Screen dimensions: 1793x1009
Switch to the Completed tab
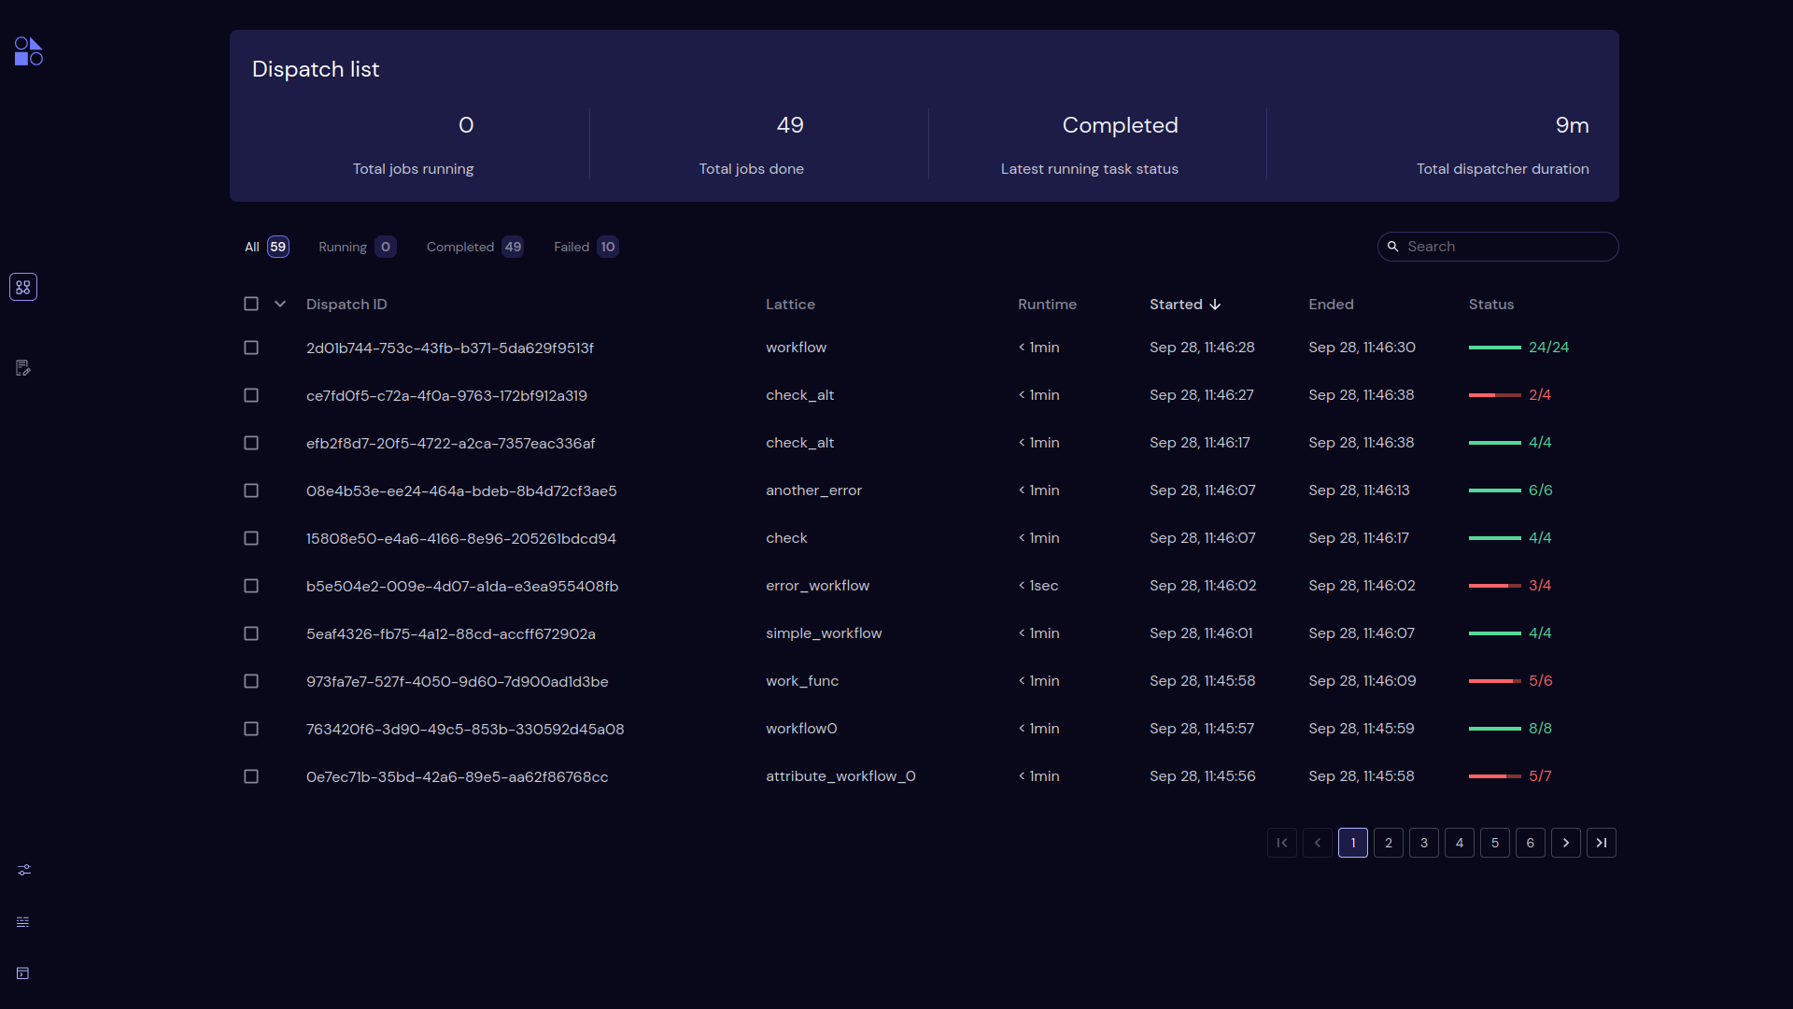[474, 247]
